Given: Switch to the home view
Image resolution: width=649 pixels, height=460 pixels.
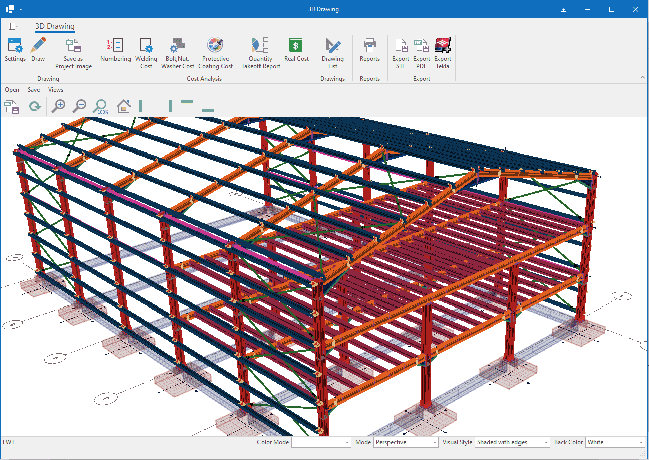Looking at the screenshot, I should point(123,106).
